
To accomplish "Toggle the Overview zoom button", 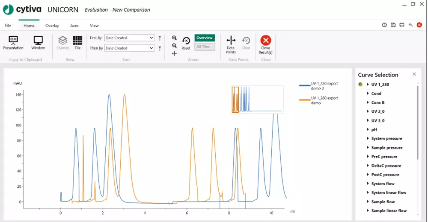I will (x=205, y=38).
